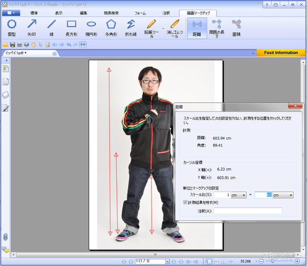The width and height of the screenshot is (307, 266).
Task: Expand the left navigation panel arrow
Action: (x=7, y=60)
